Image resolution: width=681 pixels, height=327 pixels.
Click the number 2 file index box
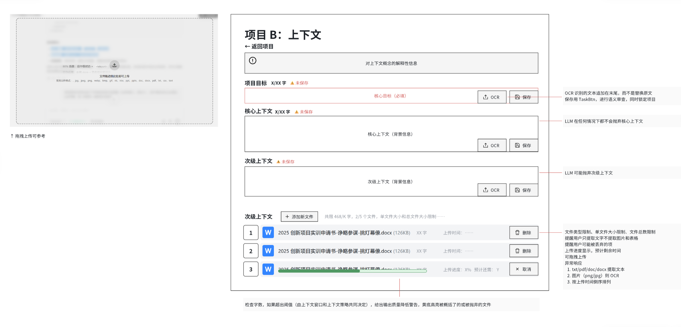click(x=251, y=251)
